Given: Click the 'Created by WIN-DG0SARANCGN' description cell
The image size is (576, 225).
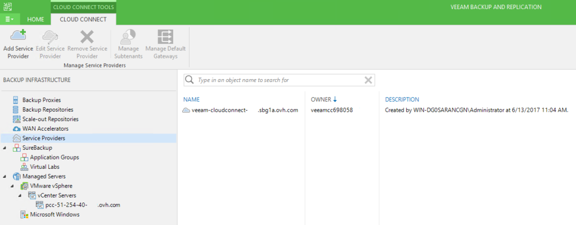Looking at the screenshot, I should pos(476,110).
